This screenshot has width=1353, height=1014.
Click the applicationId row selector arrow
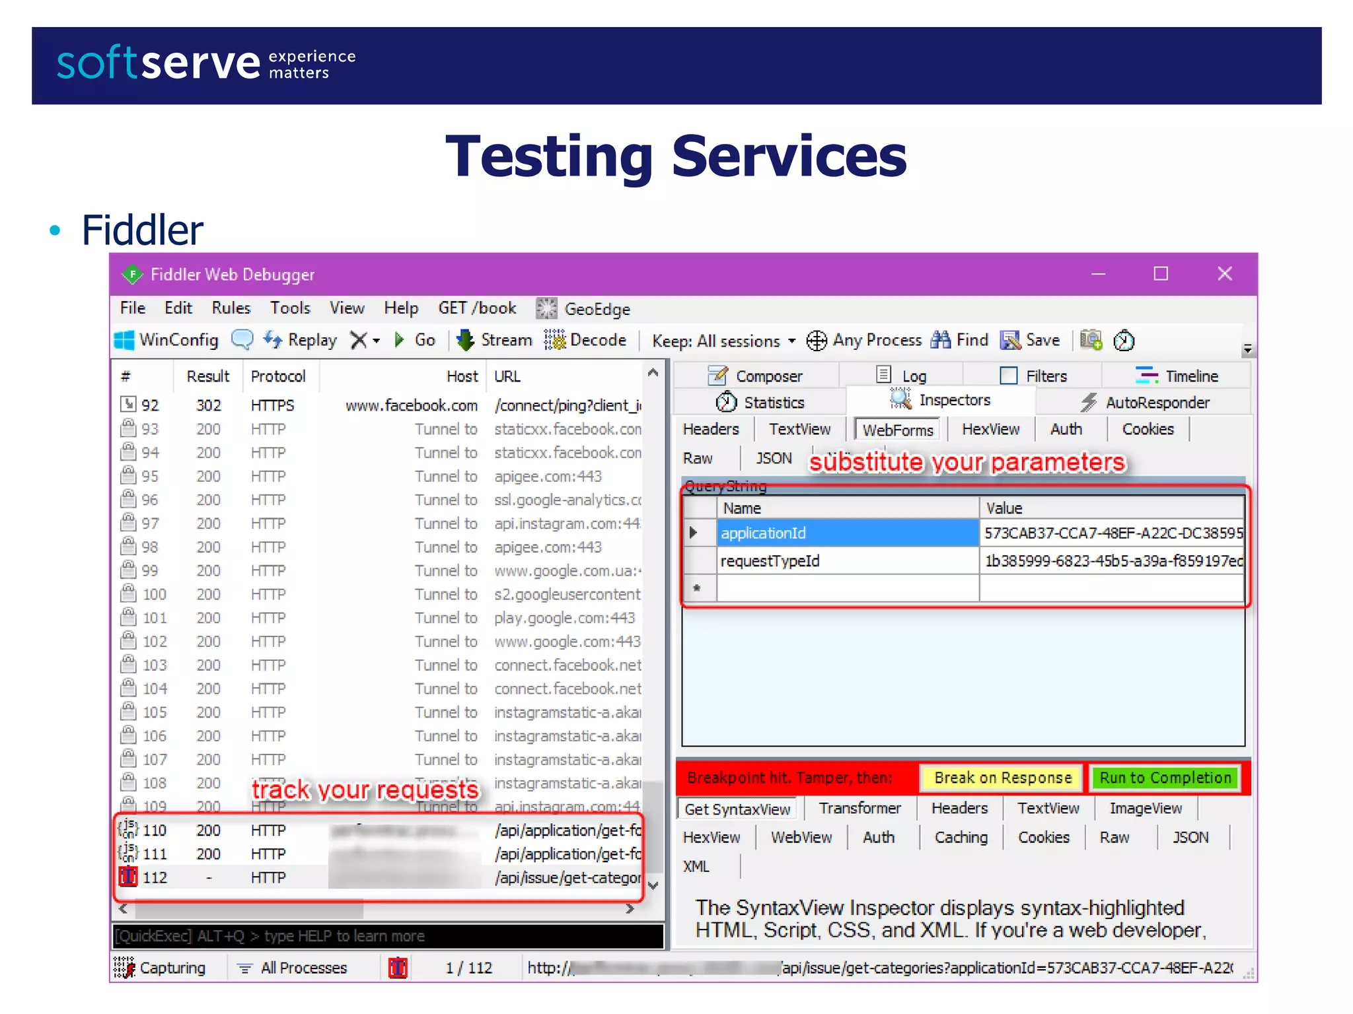693,532
